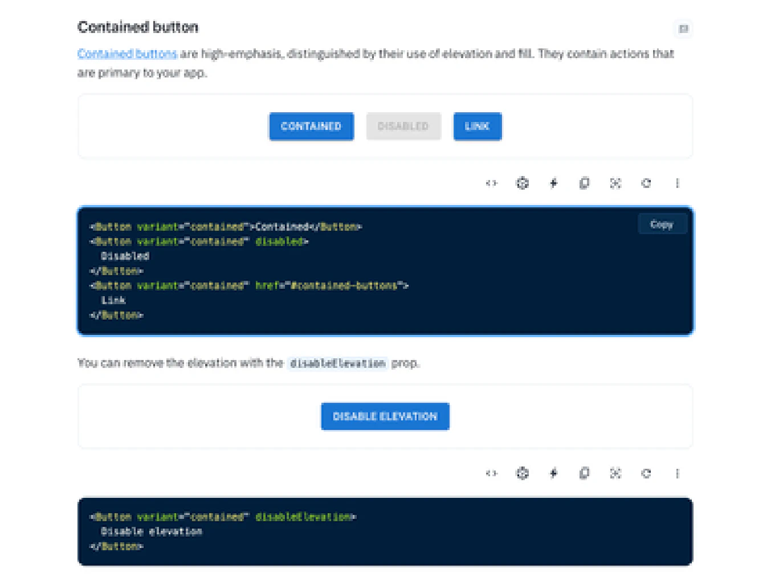Open the 'Contained buttons' hyperlink

(128, 54)
